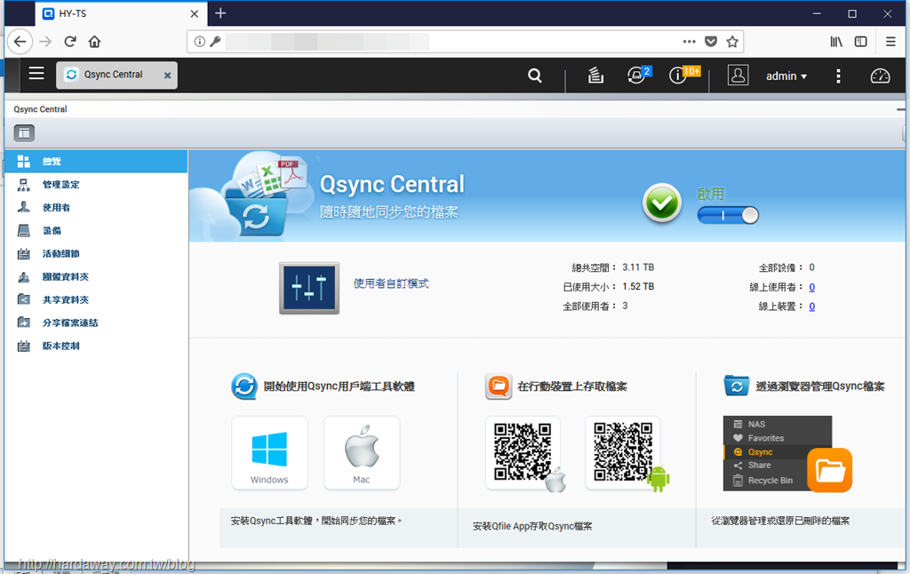Go back in Firefox
Image resolution: width=910 pixels, height=574 pixels.
pos(20,42)
